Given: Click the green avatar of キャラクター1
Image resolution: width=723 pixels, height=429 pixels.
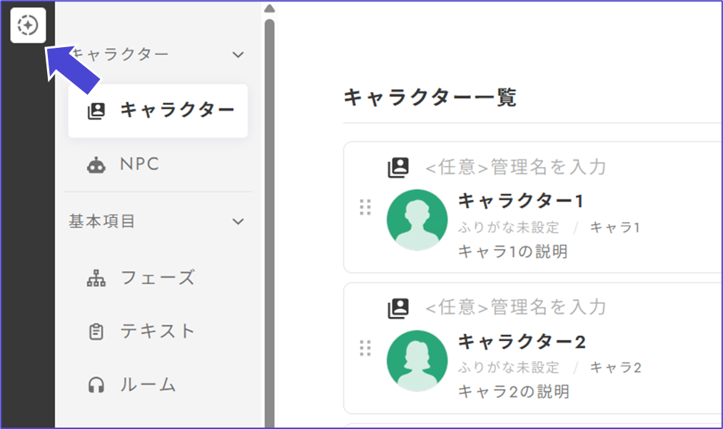Looking at the screenshot, I should point(417,220).
